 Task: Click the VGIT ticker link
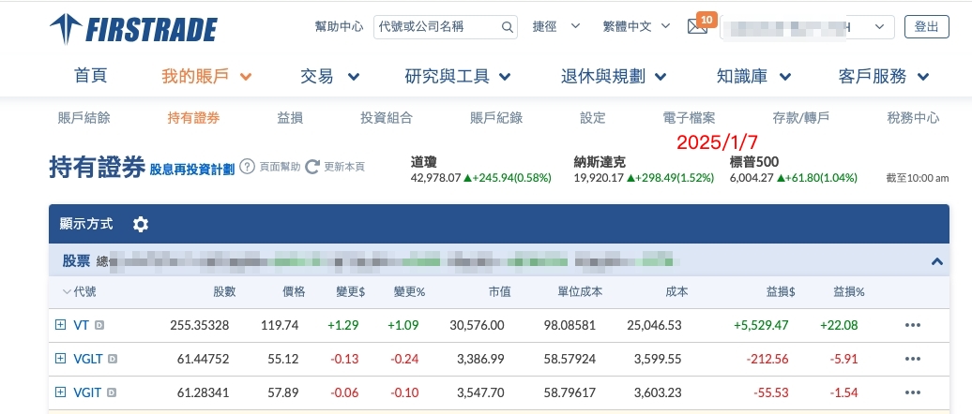tap(87, 392)
